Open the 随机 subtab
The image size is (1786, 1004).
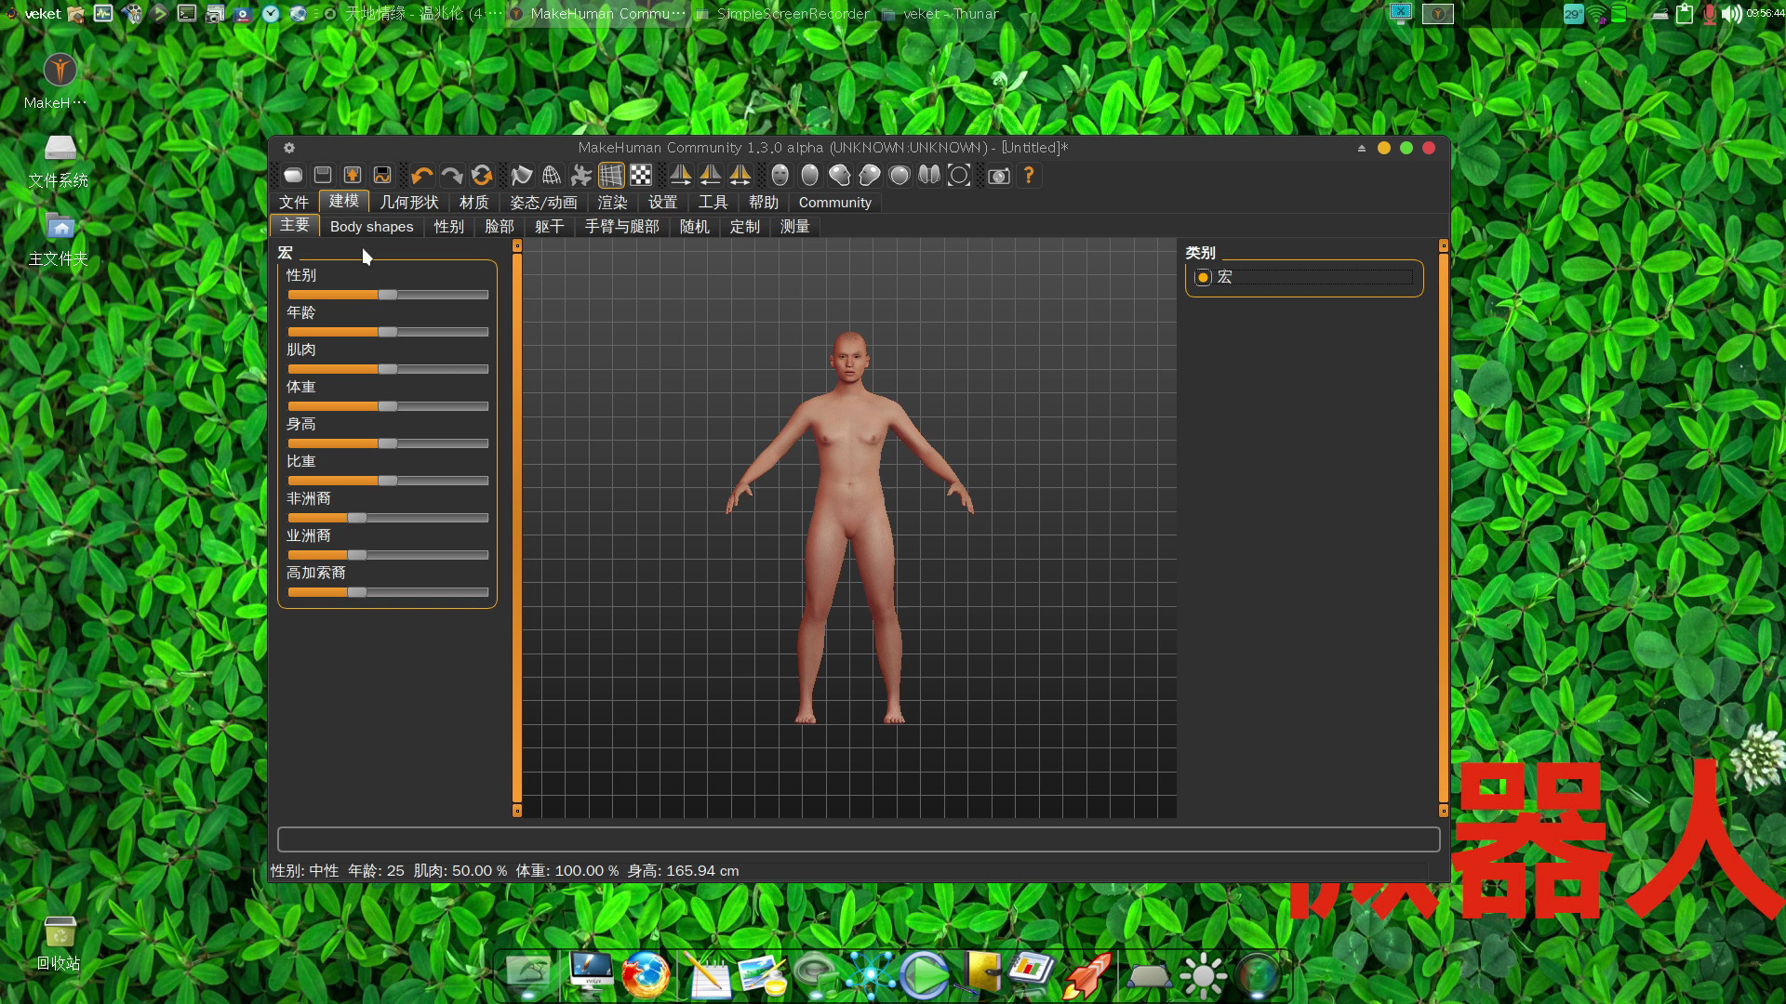pyautogui.click(x=694, y=227)
